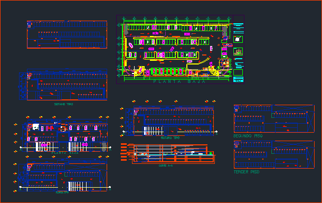Click the PLANTA TIPO label text

(x=62, y=192)
